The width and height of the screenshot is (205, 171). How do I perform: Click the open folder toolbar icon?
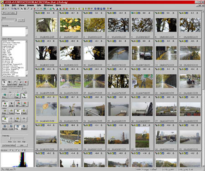3,9
